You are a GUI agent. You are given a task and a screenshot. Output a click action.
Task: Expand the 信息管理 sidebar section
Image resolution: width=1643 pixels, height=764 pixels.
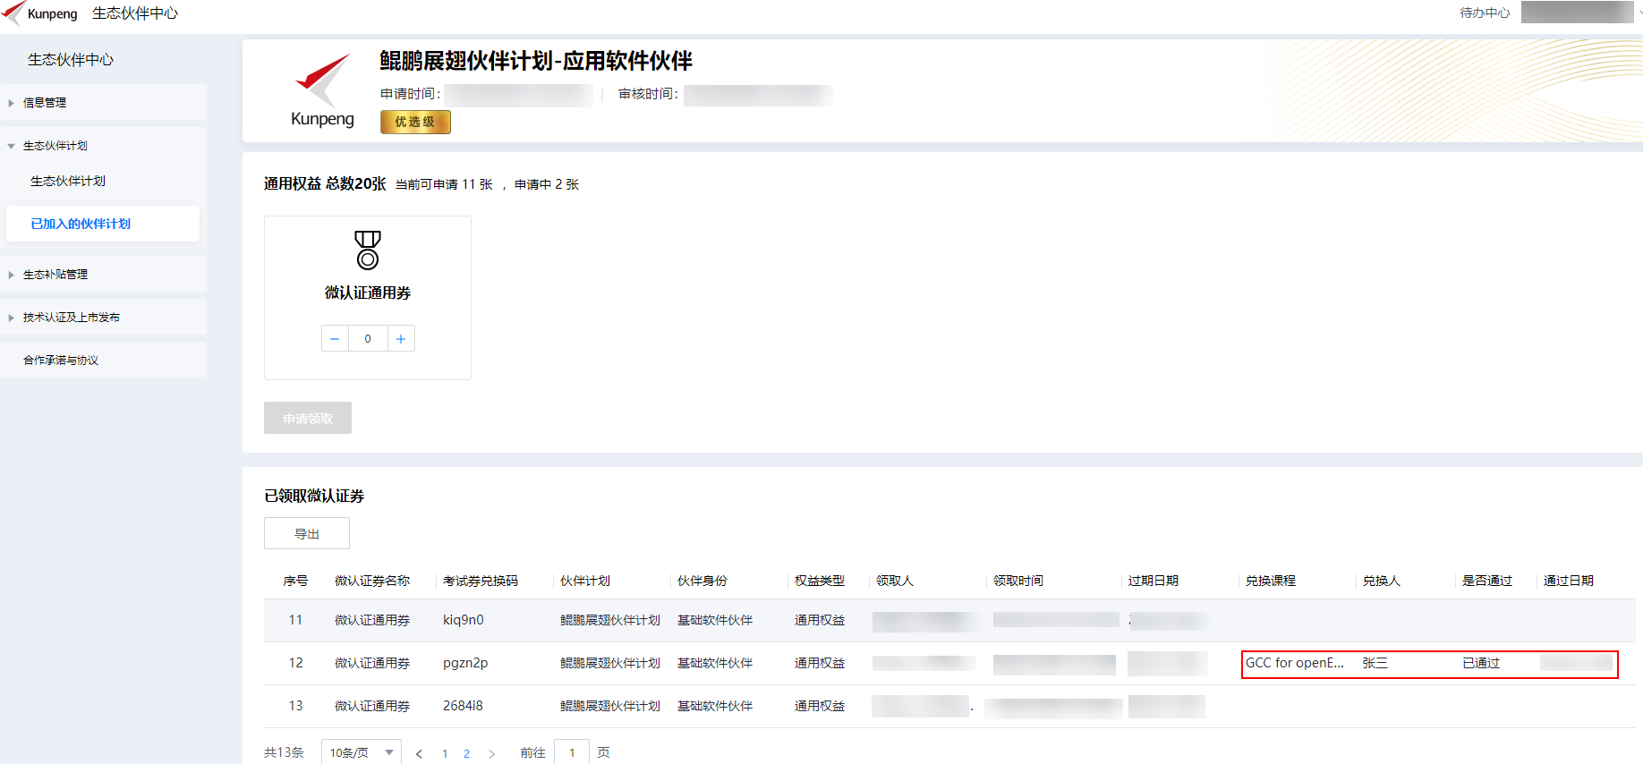click(103, 103)
